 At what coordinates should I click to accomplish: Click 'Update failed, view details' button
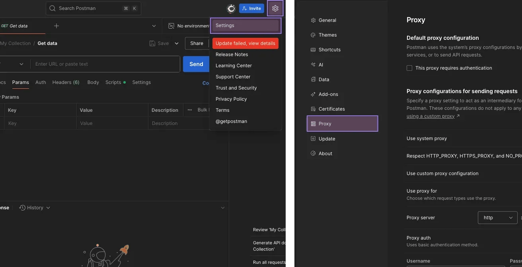click(245, 43)
